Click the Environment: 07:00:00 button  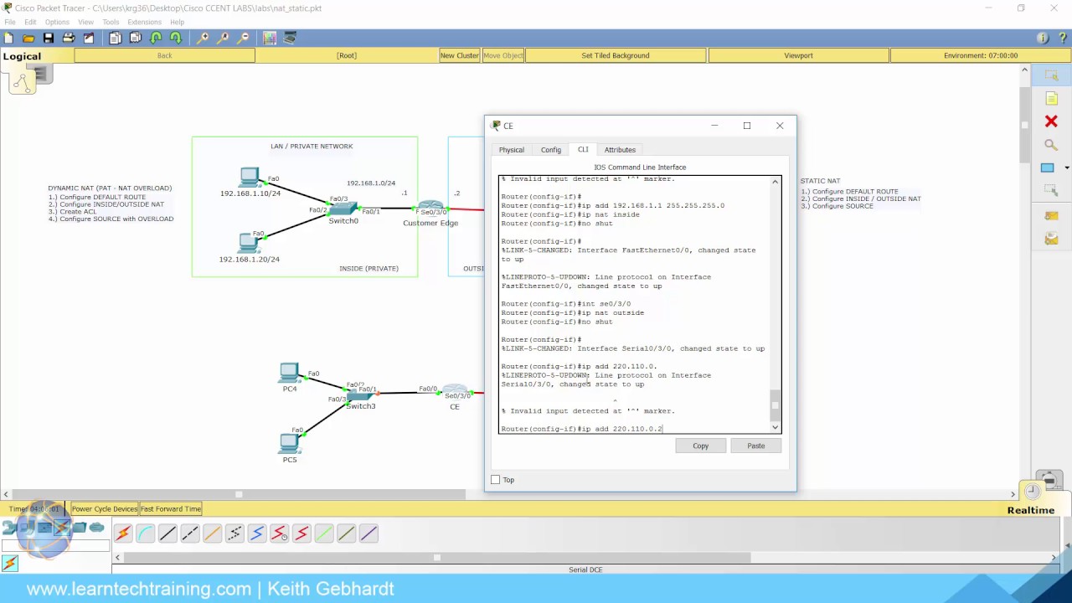point(981,55)
